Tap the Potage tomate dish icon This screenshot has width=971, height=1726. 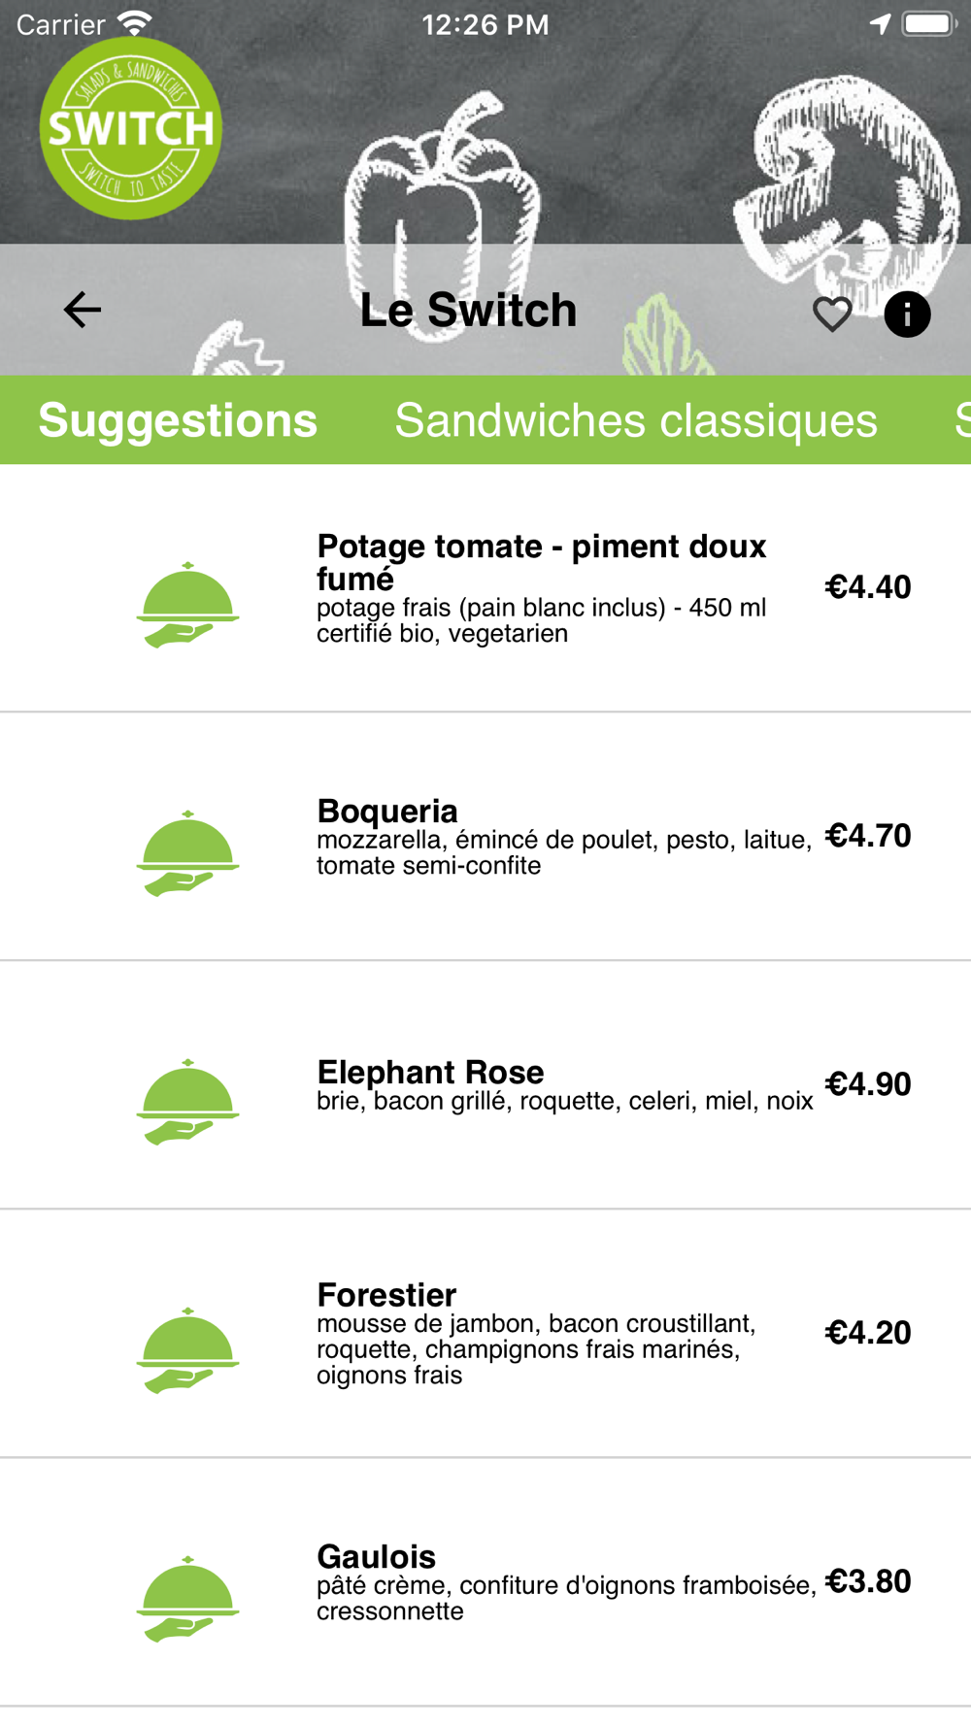(x=187, y=604)
